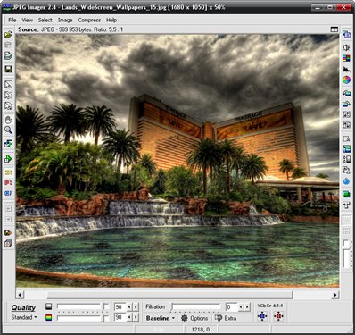Open the histogram tool in right toolbar
This screenshot has width=355, height=335.
[x=346, y=69]
